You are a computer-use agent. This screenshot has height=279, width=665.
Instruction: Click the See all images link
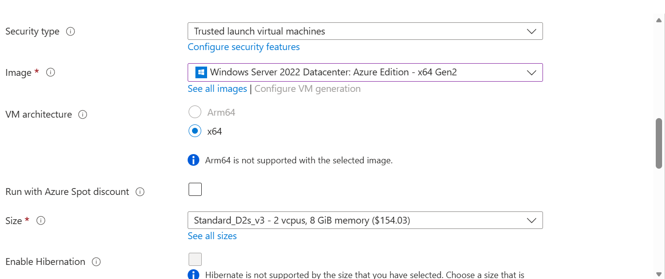(217, 88)
